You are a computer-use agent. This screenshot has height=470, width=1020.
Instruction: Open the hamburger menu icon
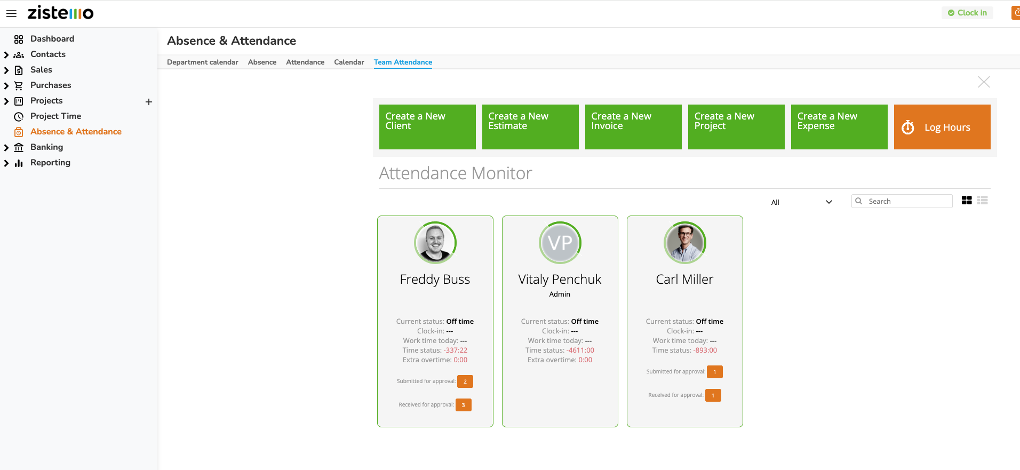click(11, 13)
